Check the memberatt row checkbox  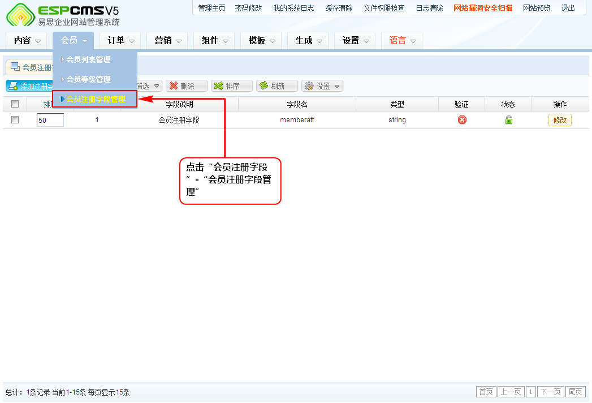15,120
